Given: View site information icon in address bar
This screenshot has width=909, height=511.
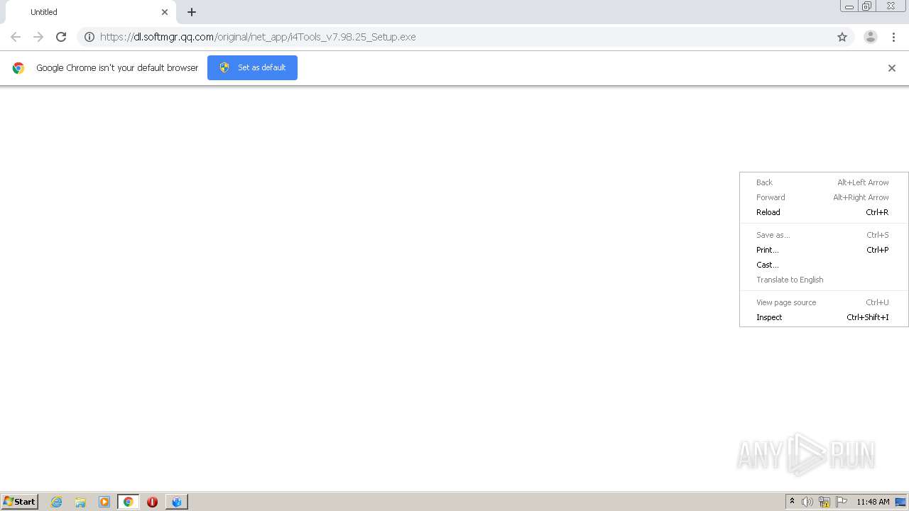Looking at the screenshot, I should point(89,37).
